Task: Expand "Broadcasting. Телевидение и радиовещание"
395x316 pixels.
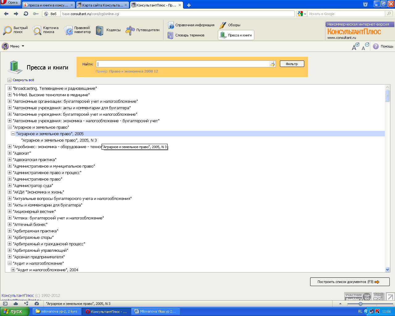Action: pyautogui.click(x=10, y=88)
